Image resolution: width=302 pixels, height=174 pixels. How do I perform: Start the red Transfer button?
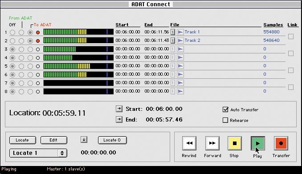tap(281, 143)
